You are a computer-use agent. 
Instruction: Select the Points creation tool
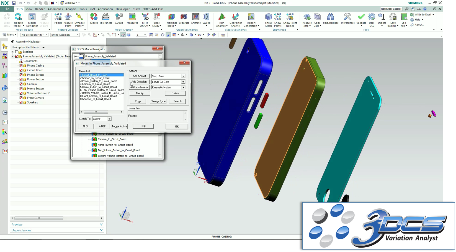[58, 18]
